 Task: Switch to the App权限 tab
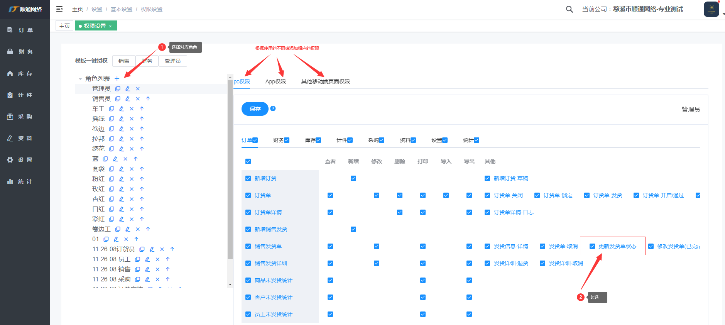(x=275, y=81)
